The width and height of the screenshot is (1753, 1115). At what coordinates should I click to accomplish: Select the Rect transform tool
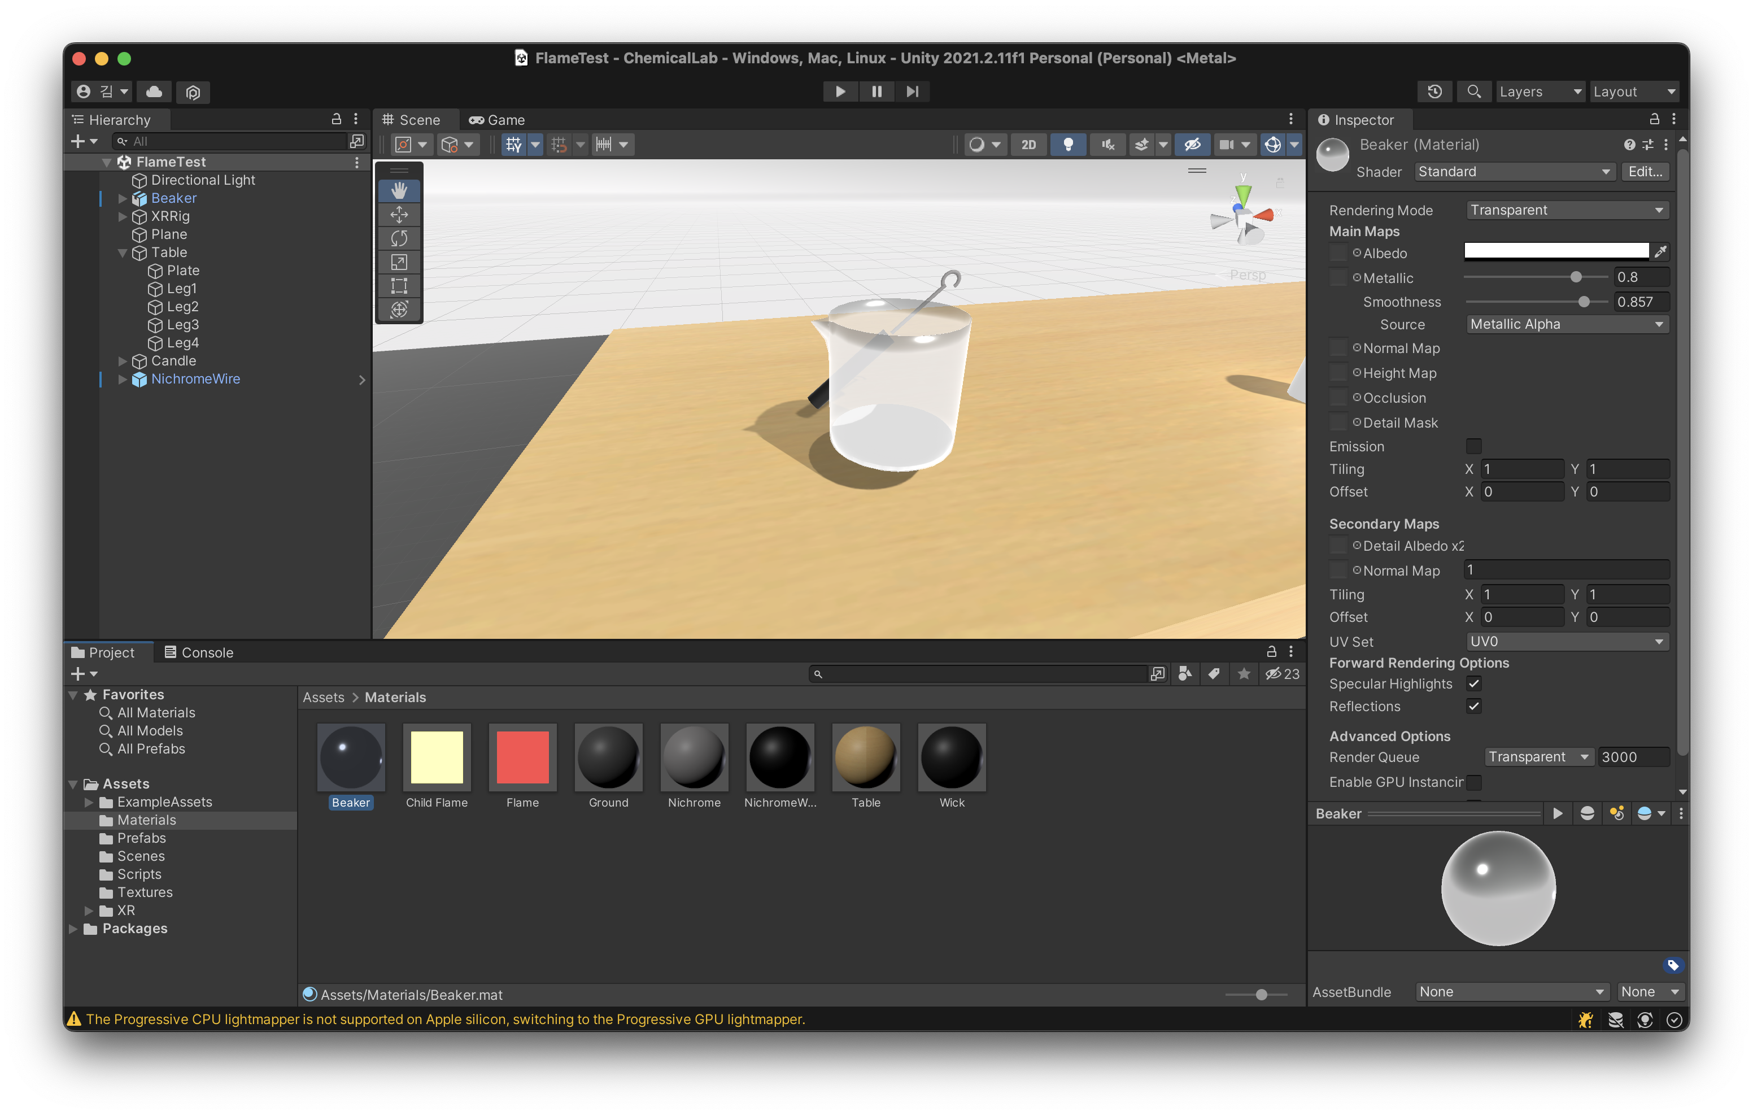[x=399, y=285]
